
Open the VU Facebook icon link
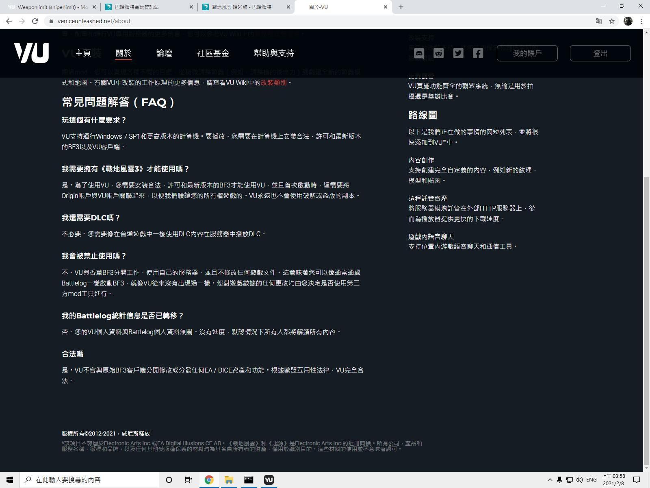[478, 53]
